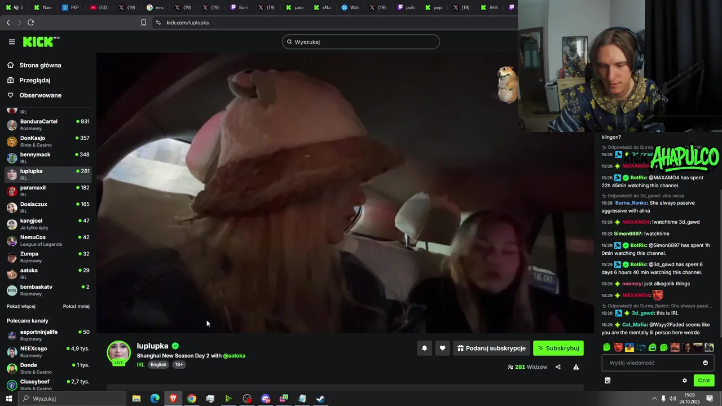
Task: Open Dosiaczux channel in sidebar
Action: (x=48, y=208)
